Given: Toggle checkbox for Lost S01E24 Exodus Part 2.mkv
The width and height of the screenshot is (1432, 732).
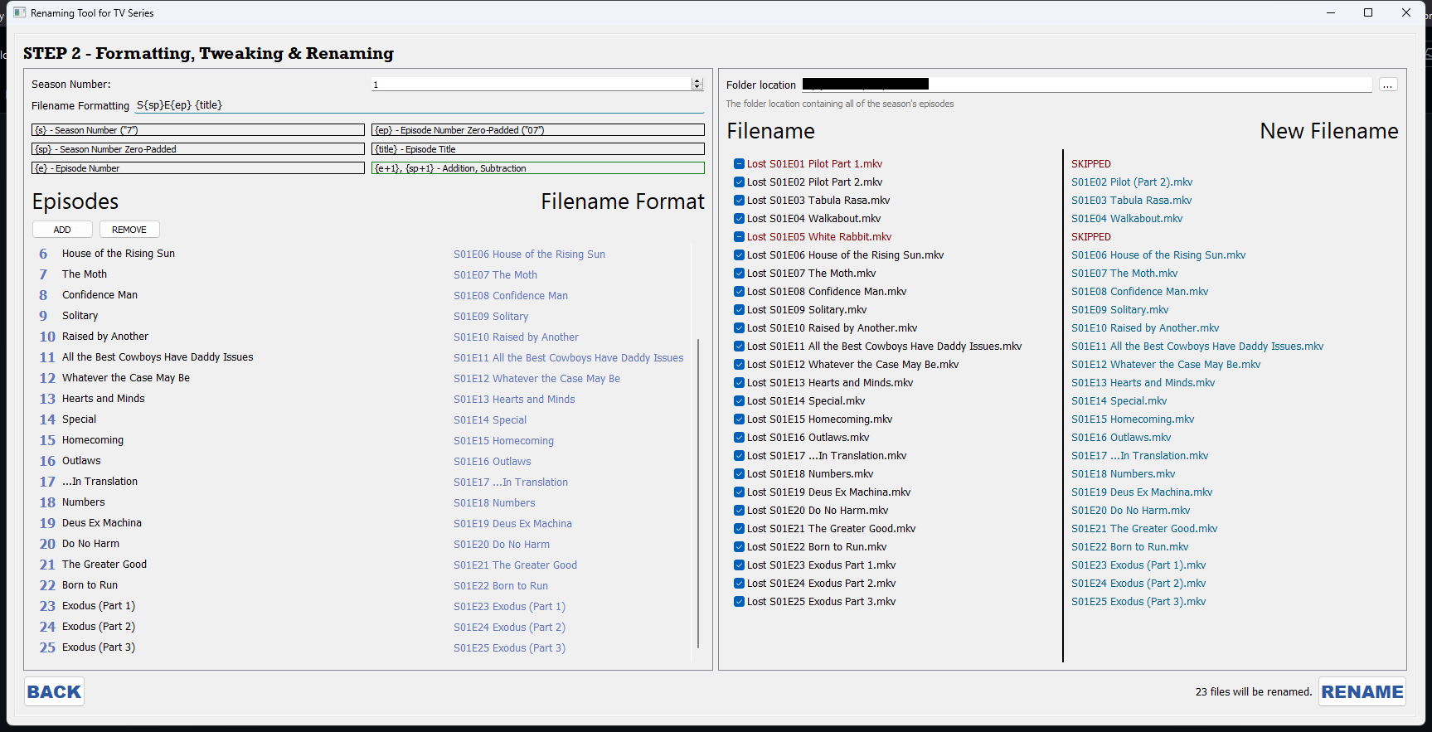Looking at the screenshot, I should click(x=739, y=584).
